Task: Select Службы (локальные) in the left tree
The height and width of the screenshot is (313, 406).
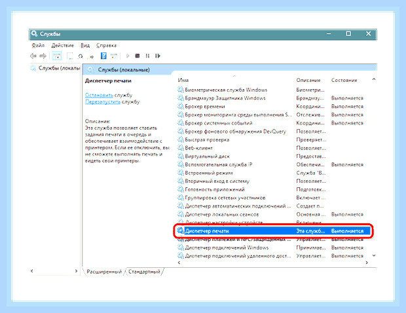Action: (56, 68)
